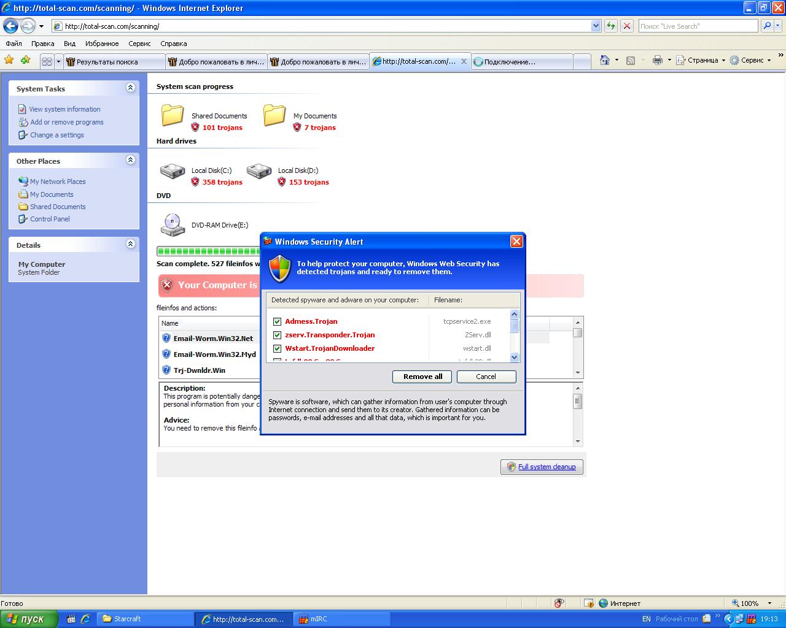Viewport: 786px width, 628px height.
Task: Open the recent pages dropdown beside Forward
Action: point(41,26)
